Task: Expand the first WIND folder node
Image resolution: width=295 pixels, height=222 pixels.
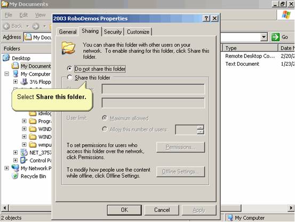Action: (24, 129)
